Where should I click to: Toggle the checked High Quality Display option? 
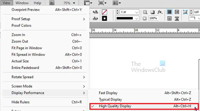click(x=144, y=106)
